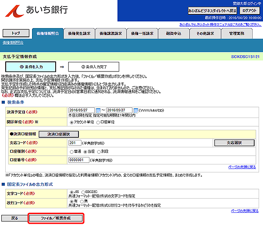Select EBCDIC character code
This screenshot has width=263, height=225.
tap(83, 192)
